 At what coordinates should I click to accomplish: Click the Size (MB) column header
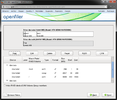[63, 60]
